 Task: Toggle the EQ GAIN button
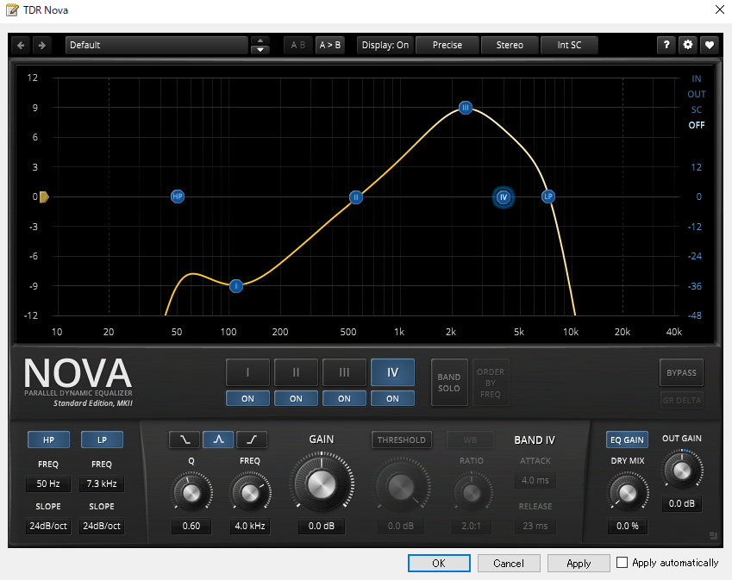point(627,440)
